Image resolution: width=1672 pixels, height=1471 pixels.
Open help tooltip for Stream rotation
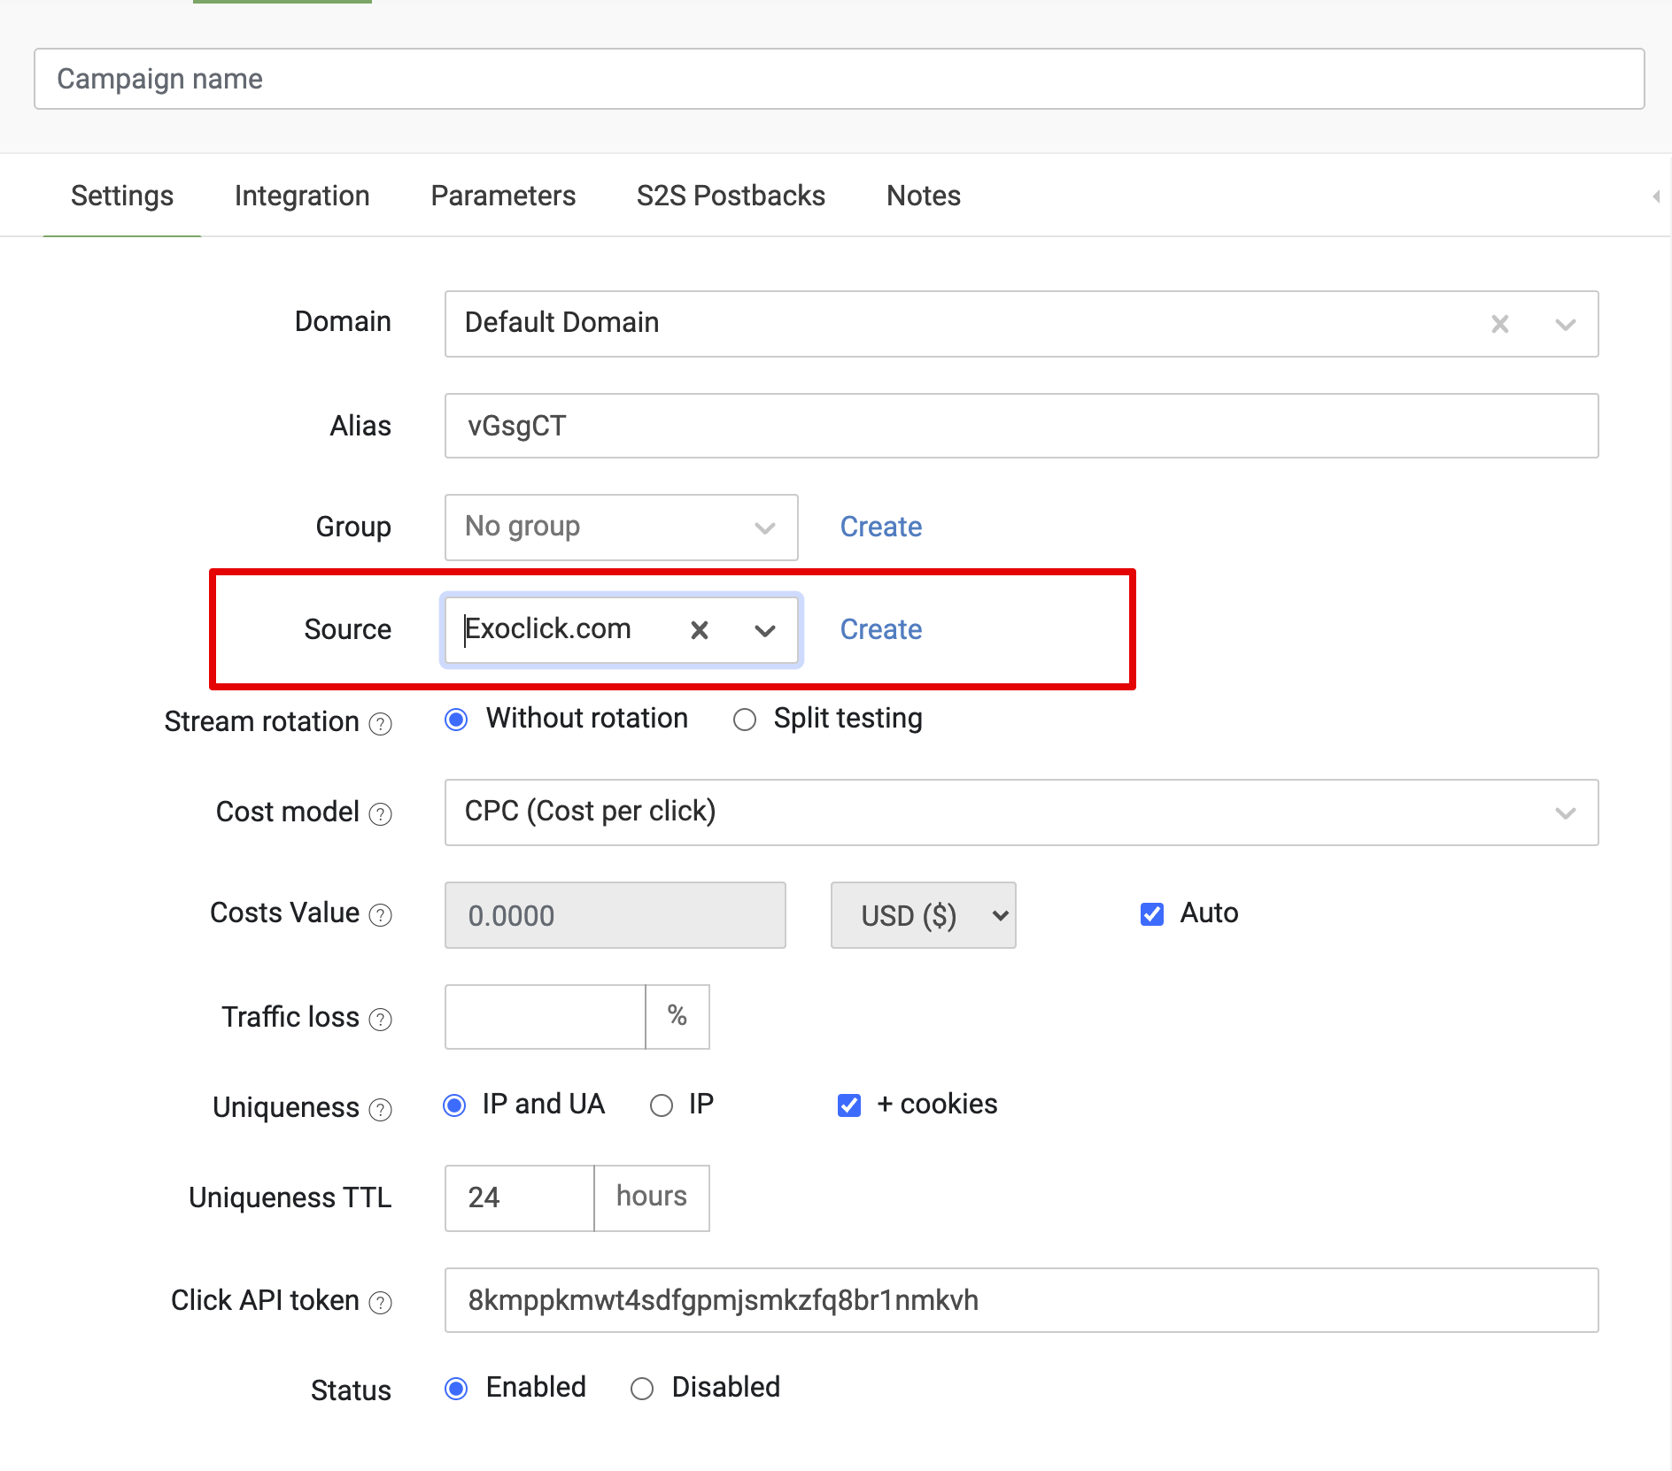click(381, 724)
